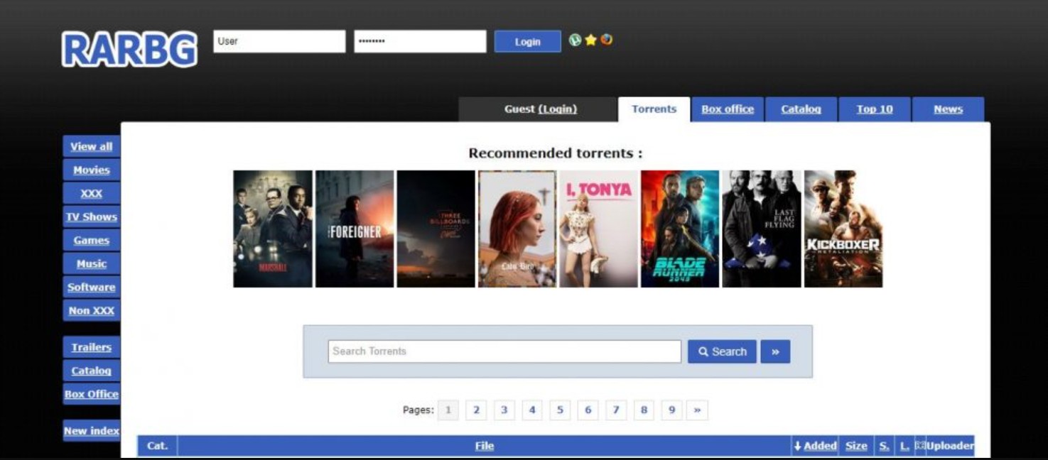Open Box Office from the sidebar
The width and height of the screenshot is (1048, 460).
[92, 394]
